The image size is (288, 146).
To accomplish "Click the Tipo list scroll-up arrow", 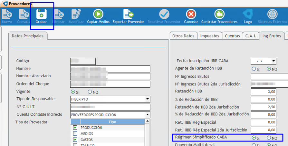I will click(147, 121).
